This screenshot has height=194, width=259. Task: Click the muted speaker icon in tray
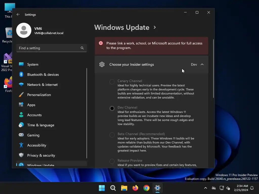[228, 188]
